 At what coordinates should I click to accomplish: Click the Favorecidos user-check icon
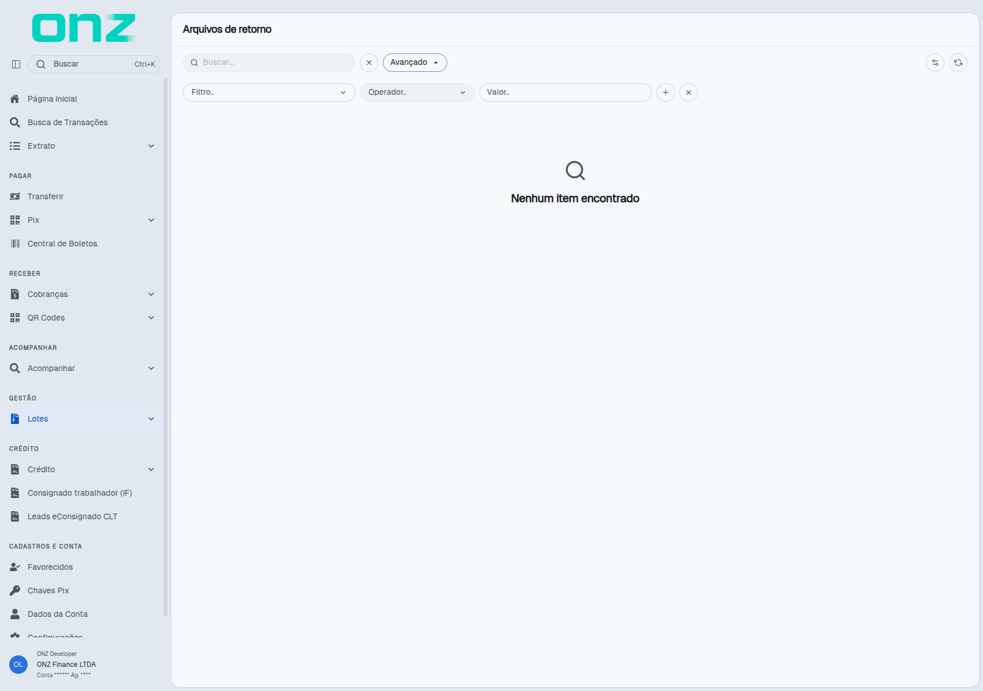[x=15, y=567]
